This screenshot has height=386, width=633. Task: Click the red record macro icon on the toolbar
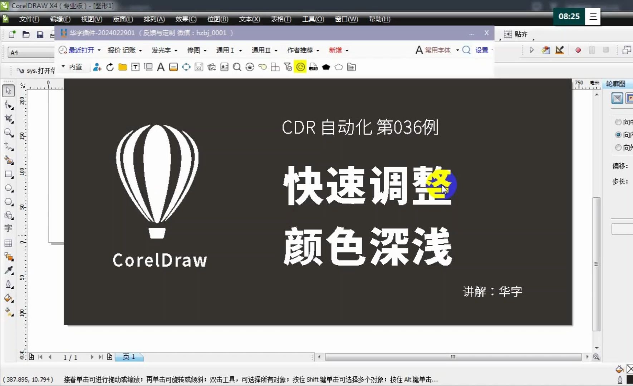click(577, 50)
